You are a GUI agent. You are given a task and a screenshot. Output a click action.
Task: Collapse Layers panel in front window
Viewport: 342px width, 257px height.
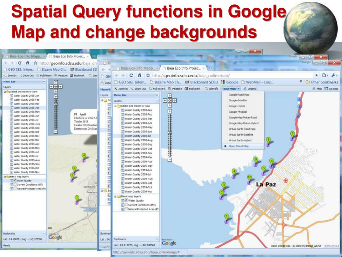pyautogui.click(x=157, y=101)
